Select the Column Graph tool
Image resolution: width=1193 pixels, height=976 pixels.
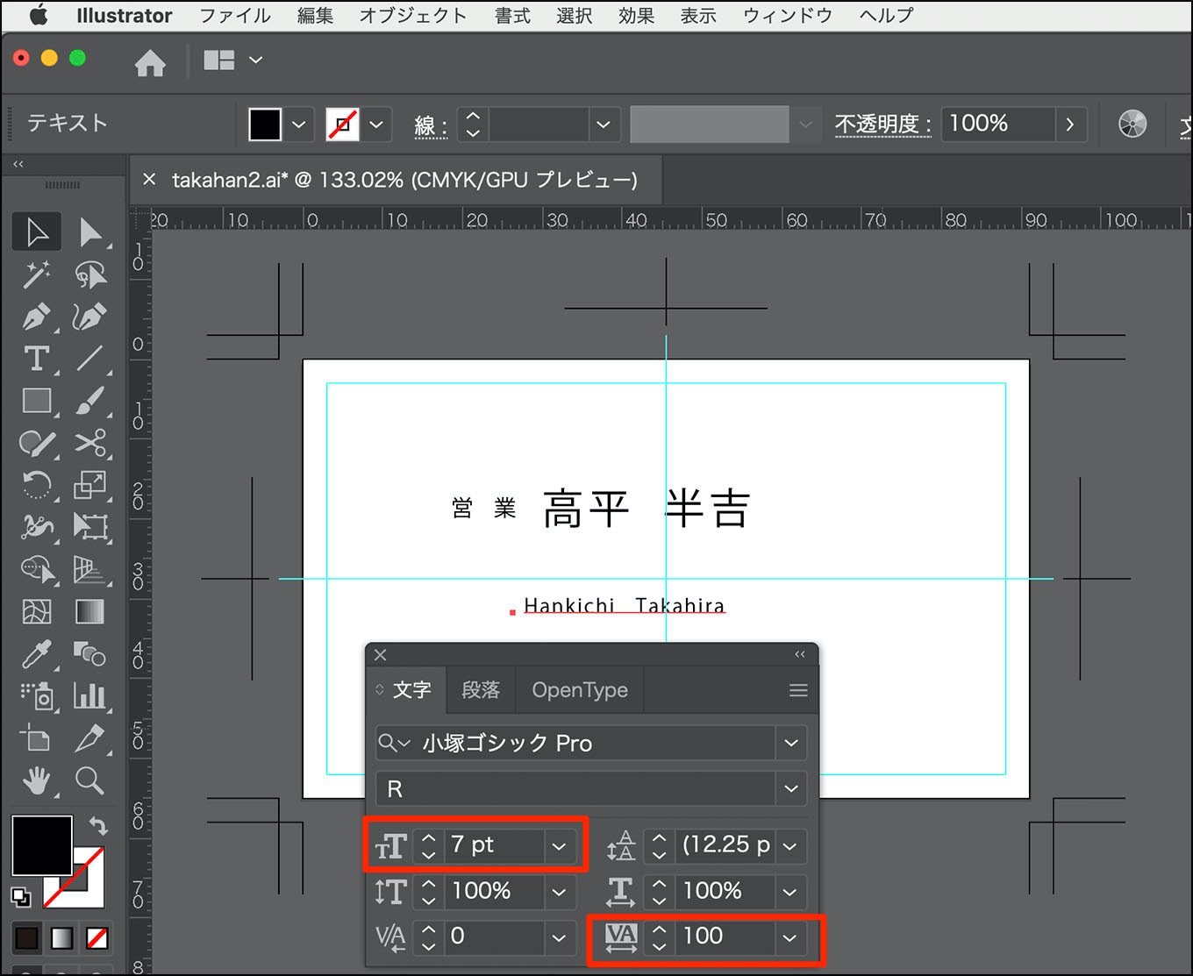coord(89,695)
